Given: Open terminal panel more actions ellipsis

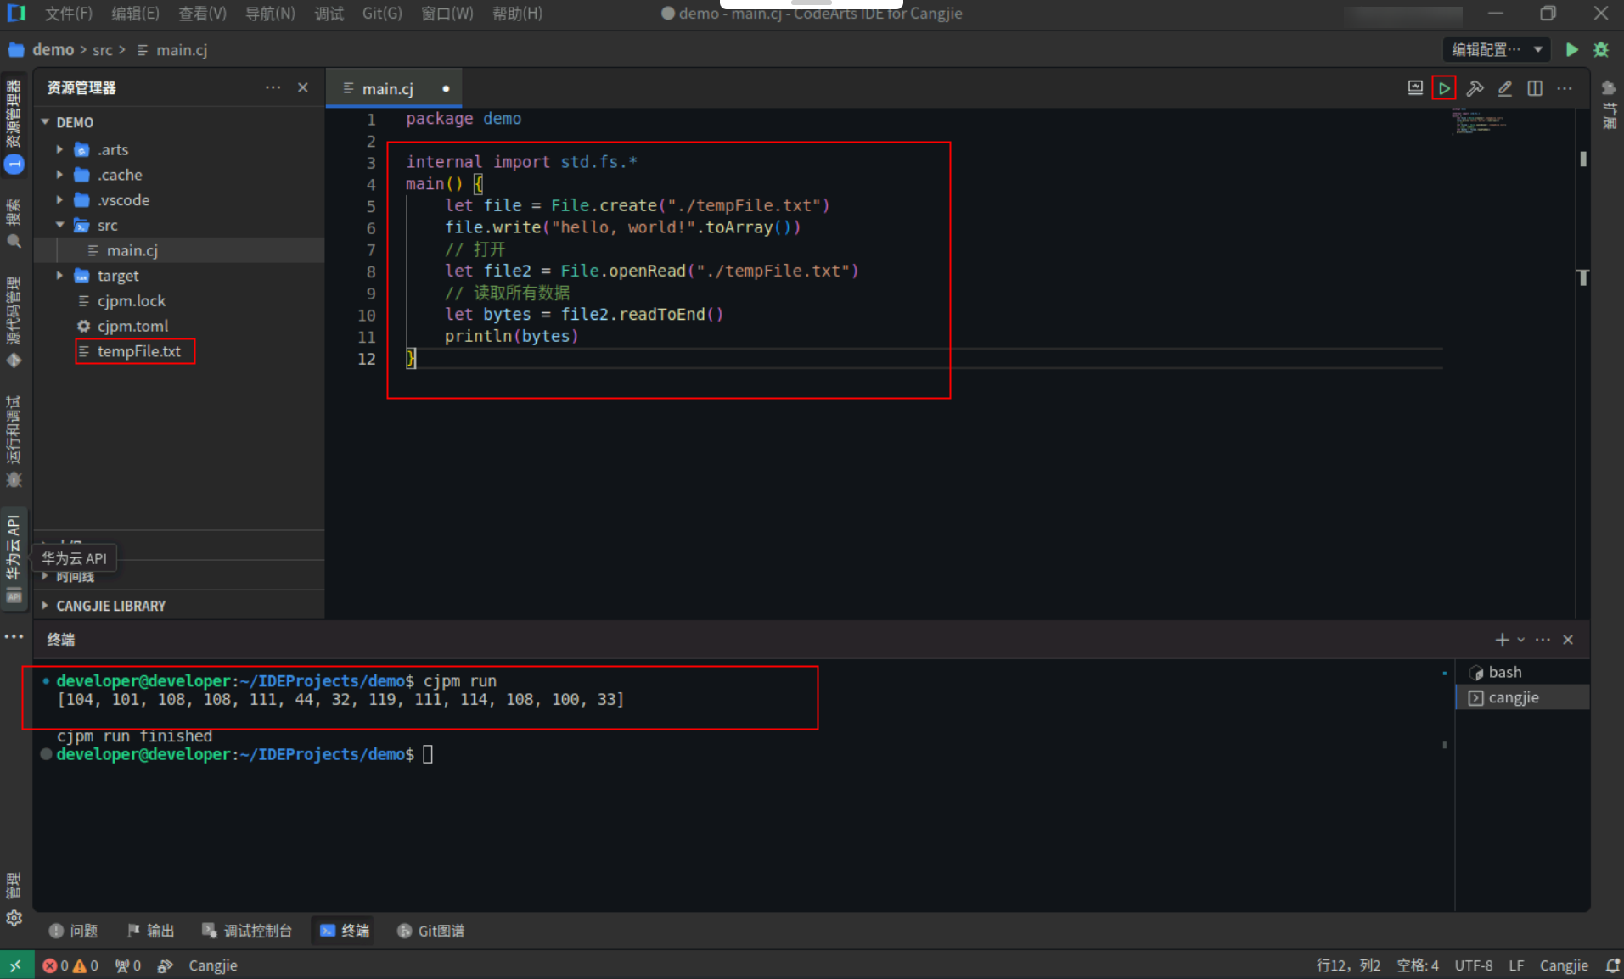Looking at the screenshot, I should click(1543, 640).
